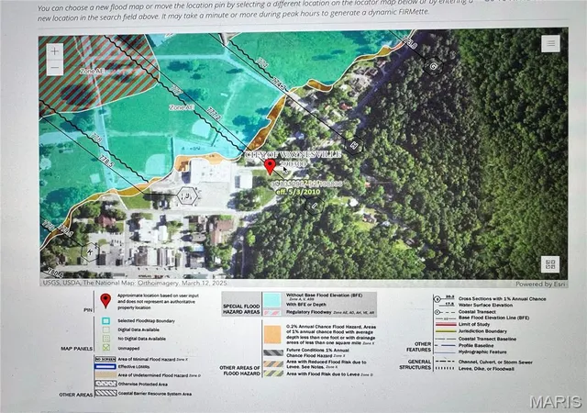Click the Effective LOMRs legend symbol
The width and height of the screenshot is (587, 413).
click(105, 366)
